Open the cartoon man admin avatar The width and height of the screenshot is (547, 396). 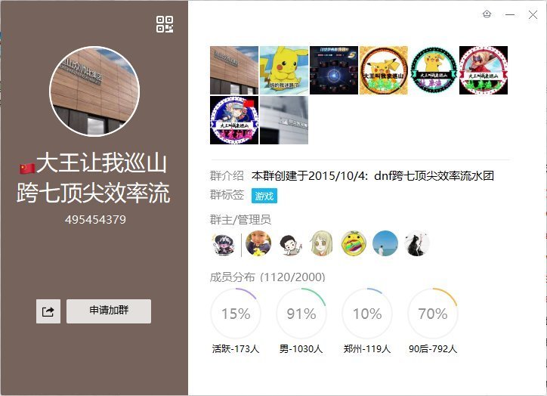pyautogui.click(x=290, y=243)
